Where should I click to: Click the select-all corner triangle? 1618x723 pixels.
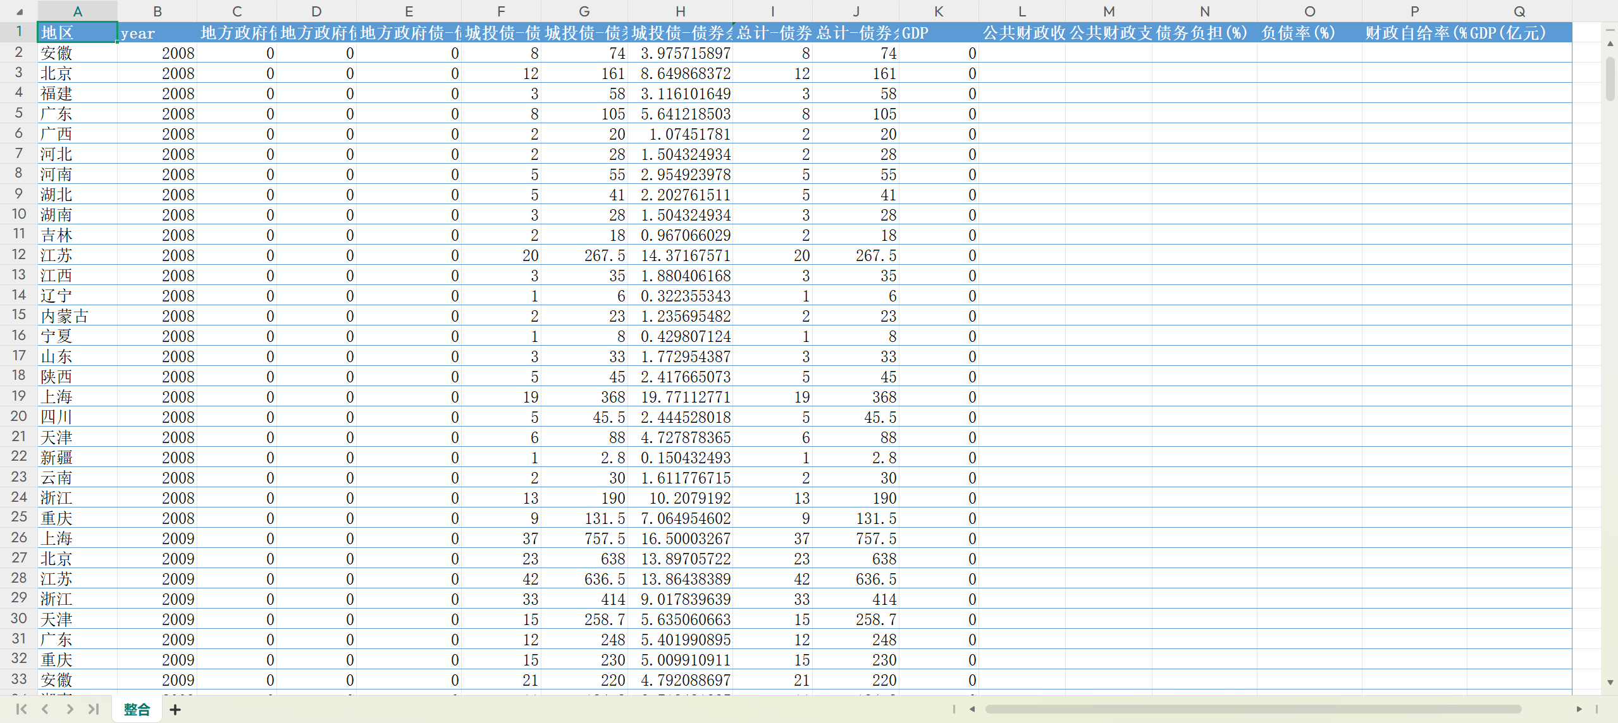coord(19,11)
